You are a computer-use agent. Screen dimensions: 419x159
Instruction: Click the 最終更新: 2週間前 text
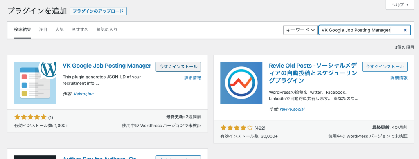(x=184, y=117)
